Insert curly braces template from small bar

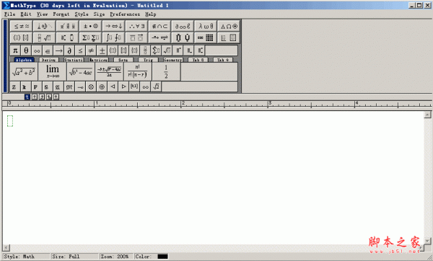pos(134,50)
